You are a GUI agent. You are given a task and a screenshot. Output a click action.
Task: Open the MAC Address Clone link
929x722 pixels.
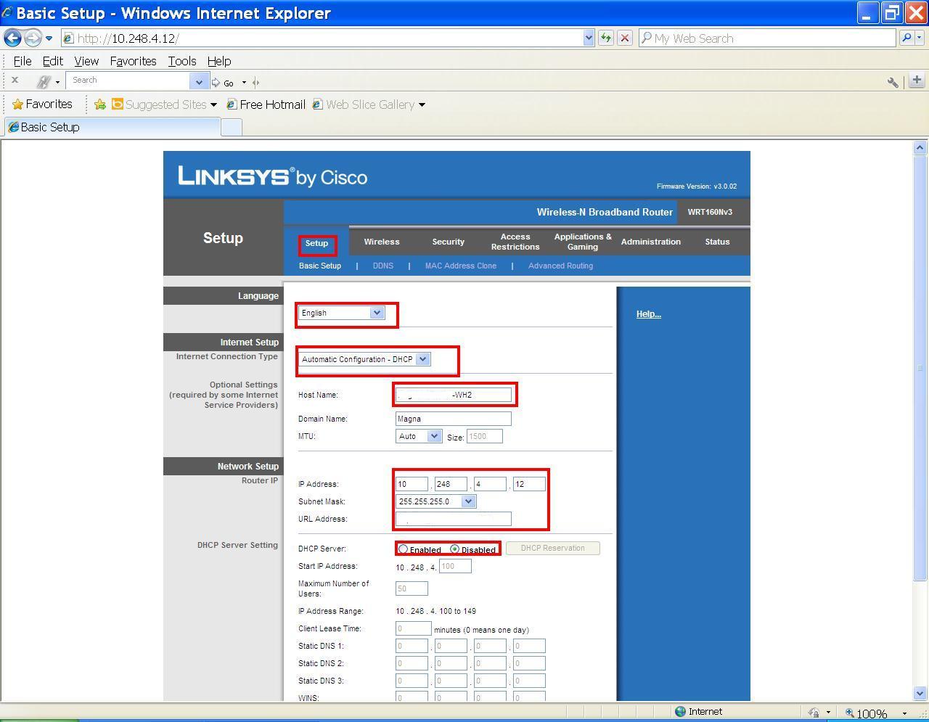[461, 266]
